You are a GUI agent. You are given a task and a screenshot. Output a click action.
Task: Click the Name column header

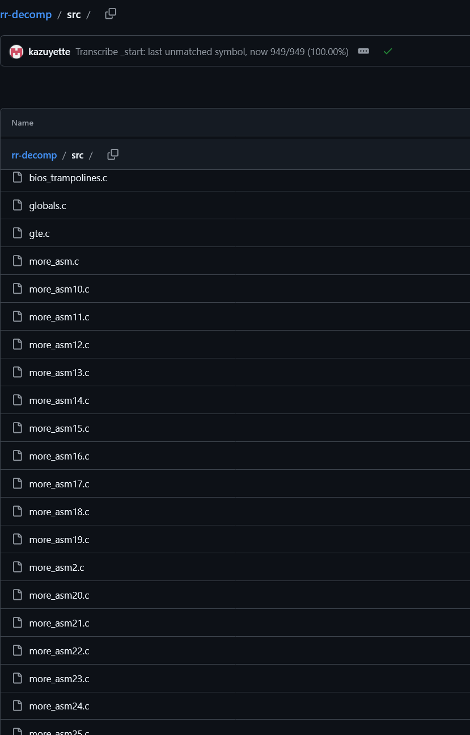22,123
